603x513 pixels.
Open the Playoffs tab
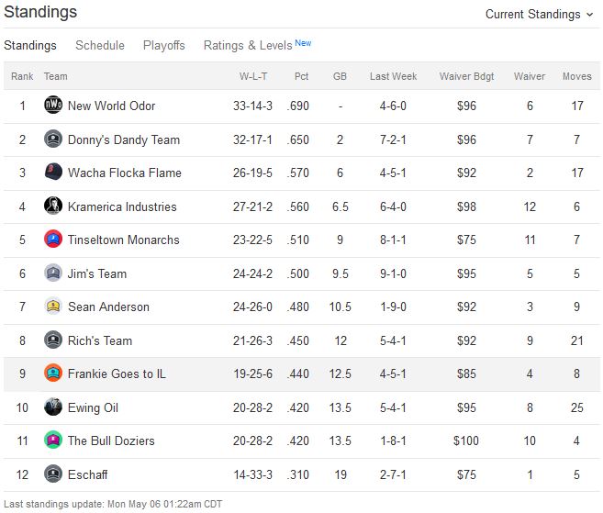click(163, 45)
